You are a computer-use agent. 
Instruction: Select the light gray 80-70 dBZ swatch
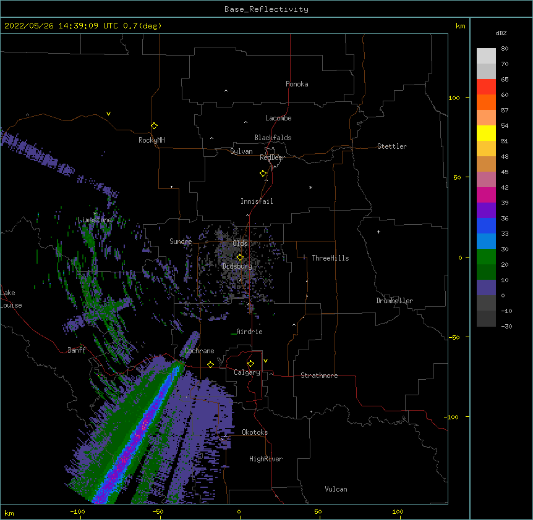tap(486, 56)
